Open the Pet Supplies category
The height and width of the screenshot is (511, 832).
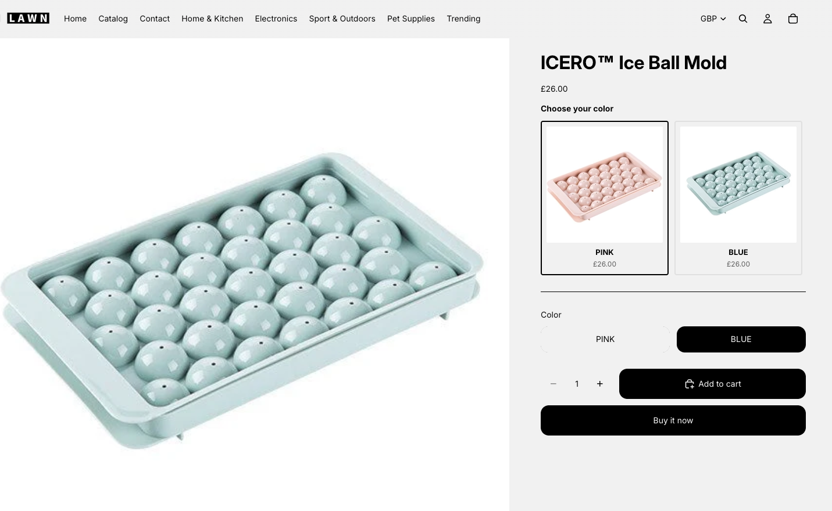[x=411, y=19]
